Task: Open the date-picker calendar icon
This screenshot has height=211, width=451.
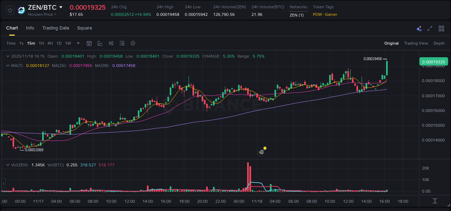Action: [x=89, y=43]
